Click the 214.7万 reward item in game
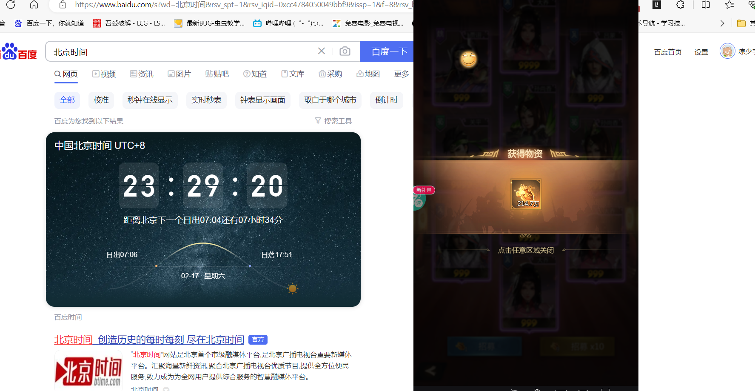Screen dimensions: 755x391 pos(526,194)
